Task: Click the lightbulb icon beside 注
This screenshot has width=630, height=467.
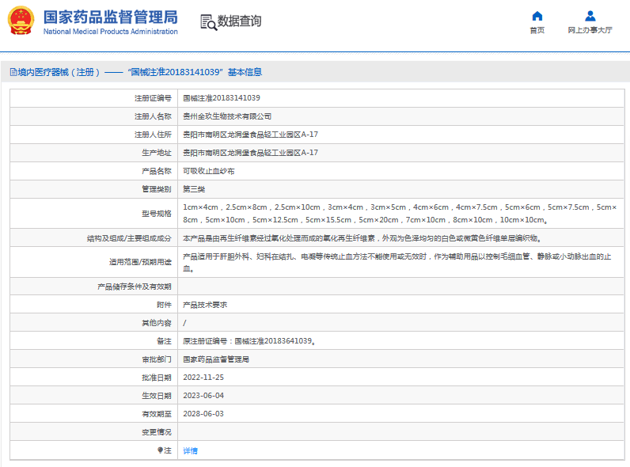Action: click(160, 450)
